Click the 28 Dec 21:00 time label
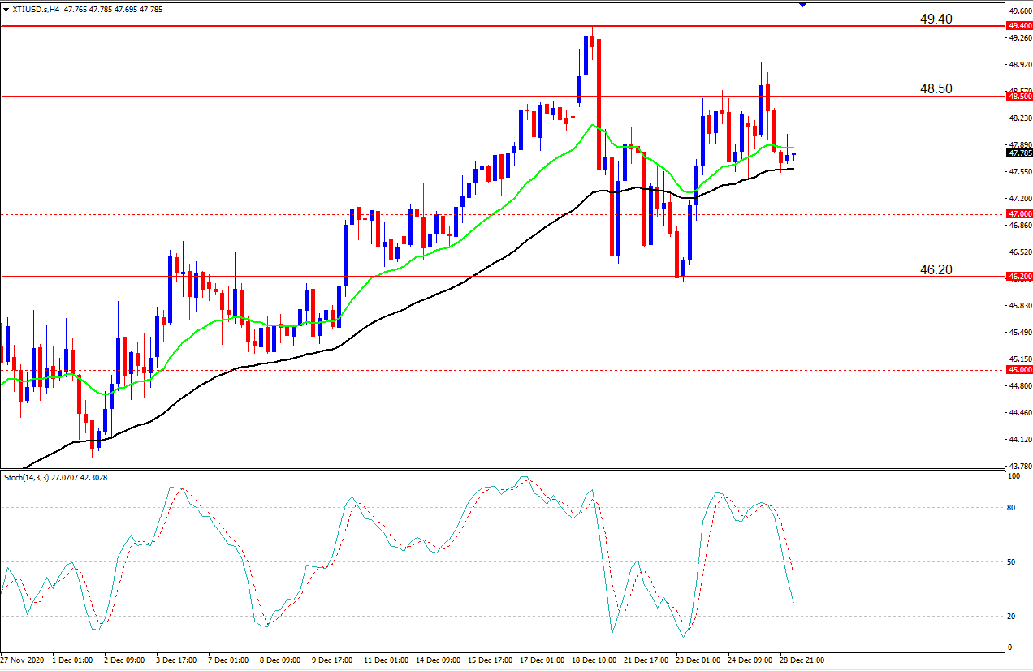1033x671 pixels. [801, 660]
